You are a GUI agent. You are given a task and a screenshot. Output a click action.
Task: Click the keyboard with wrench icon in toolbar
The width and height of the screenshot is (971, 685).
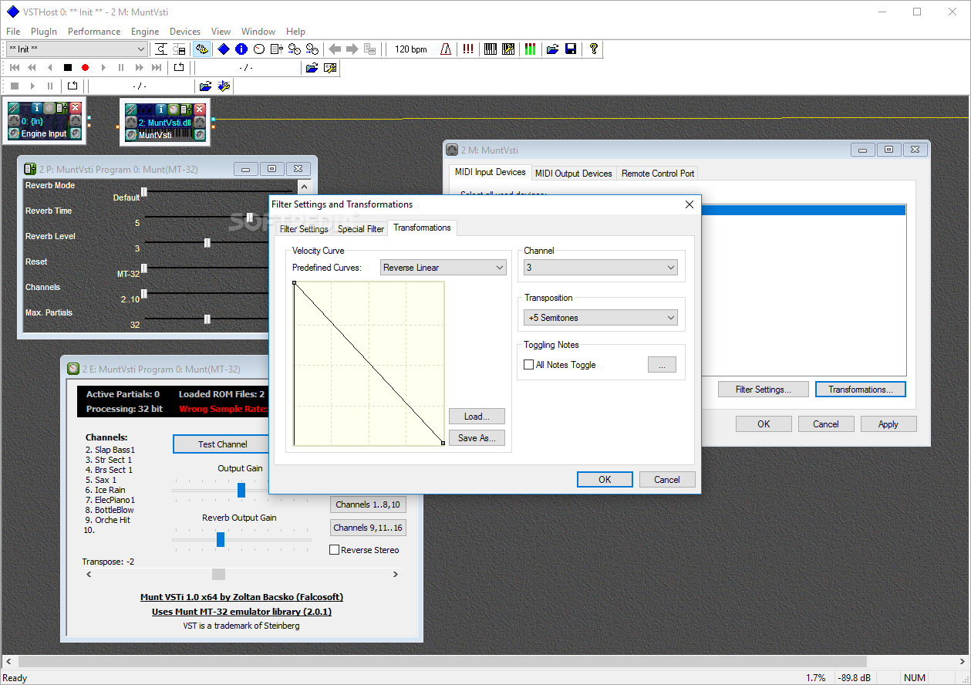point(507,49)
